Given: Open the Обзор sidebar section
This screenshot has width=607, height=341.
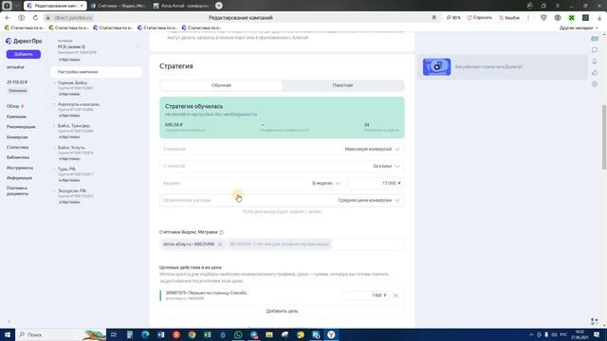Looking at the screenshot, I should [x=12, y=106].
